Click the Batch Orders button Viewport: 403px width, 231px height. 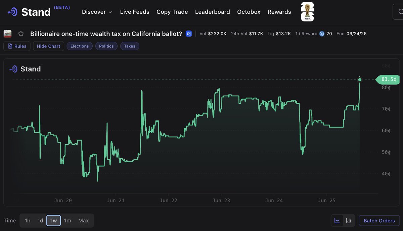coord(379,221)
